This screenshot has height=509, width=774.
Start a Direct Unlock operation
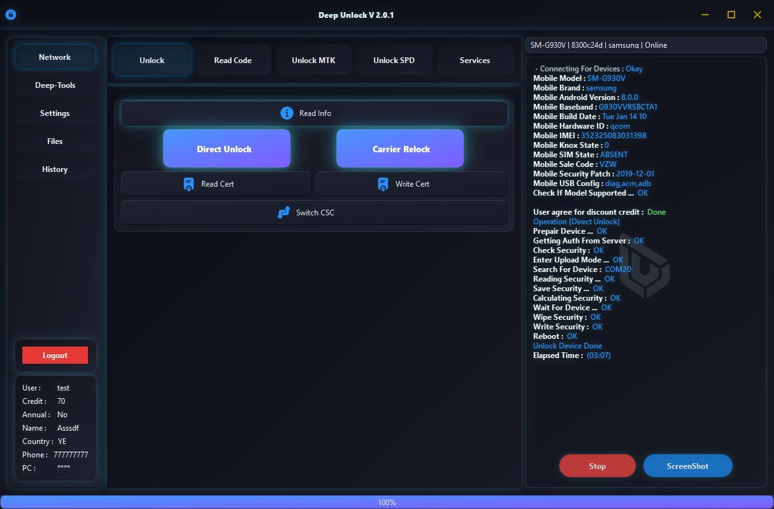pos(226,148)
